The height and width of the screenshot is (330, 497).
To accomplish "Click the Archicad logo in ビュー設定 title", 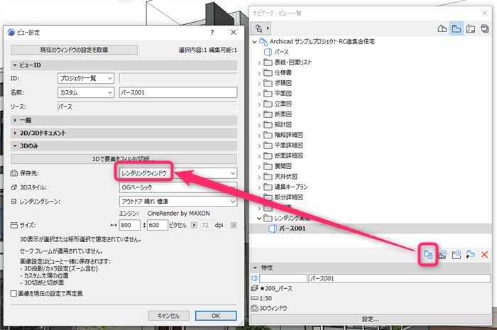I will click(11, 33).
